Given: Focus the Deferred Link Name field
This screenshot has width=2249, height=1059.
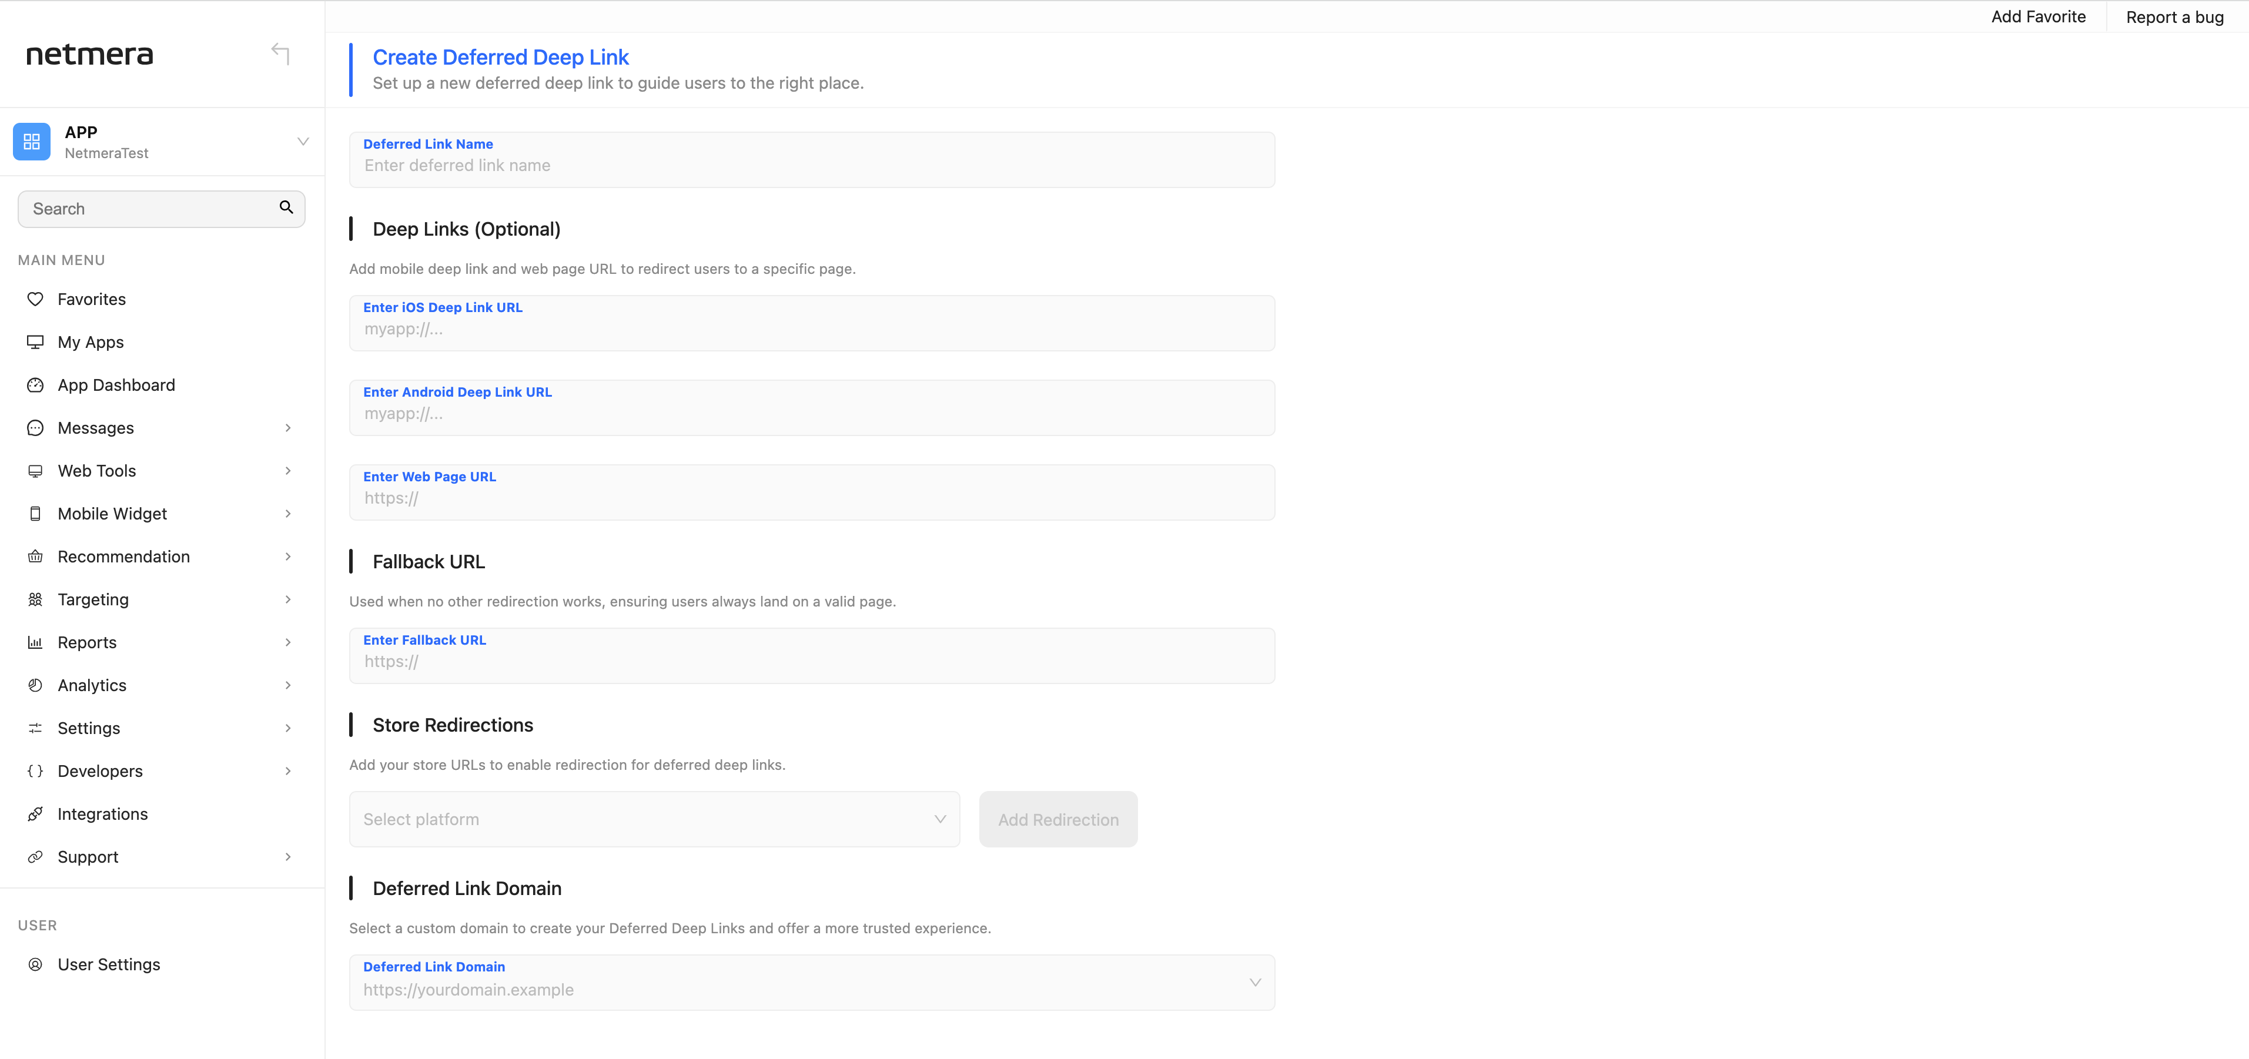Looking at the screenshot, I should pos(811,165).
